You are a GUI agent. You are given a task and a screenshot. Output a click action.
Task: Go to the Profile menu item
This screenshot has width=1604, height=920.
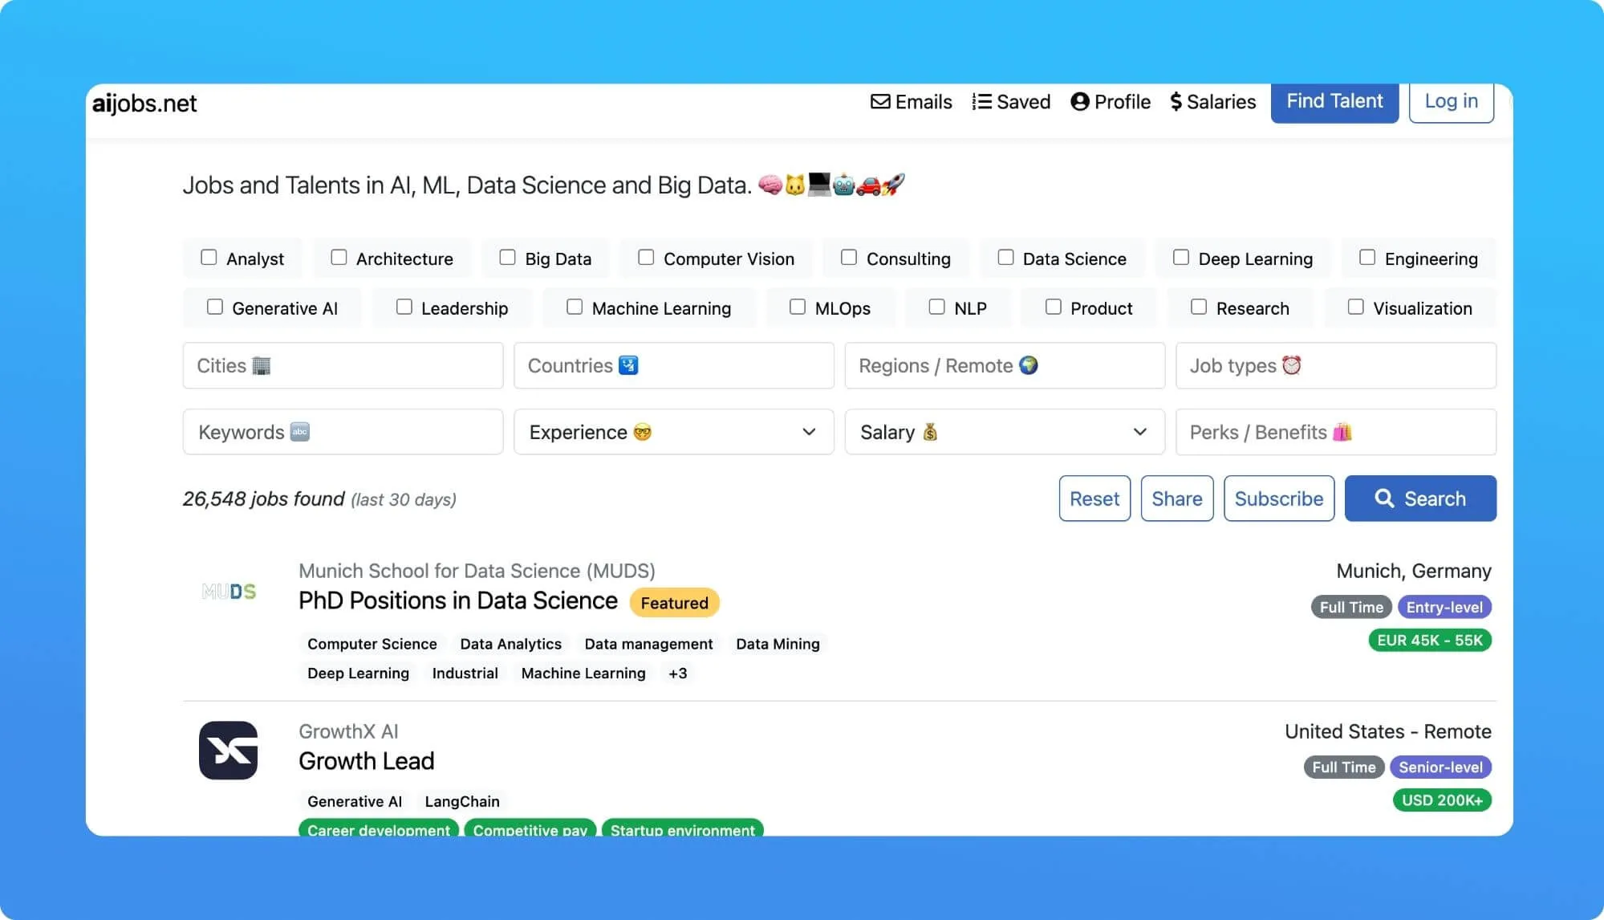tap(1111, 102)
